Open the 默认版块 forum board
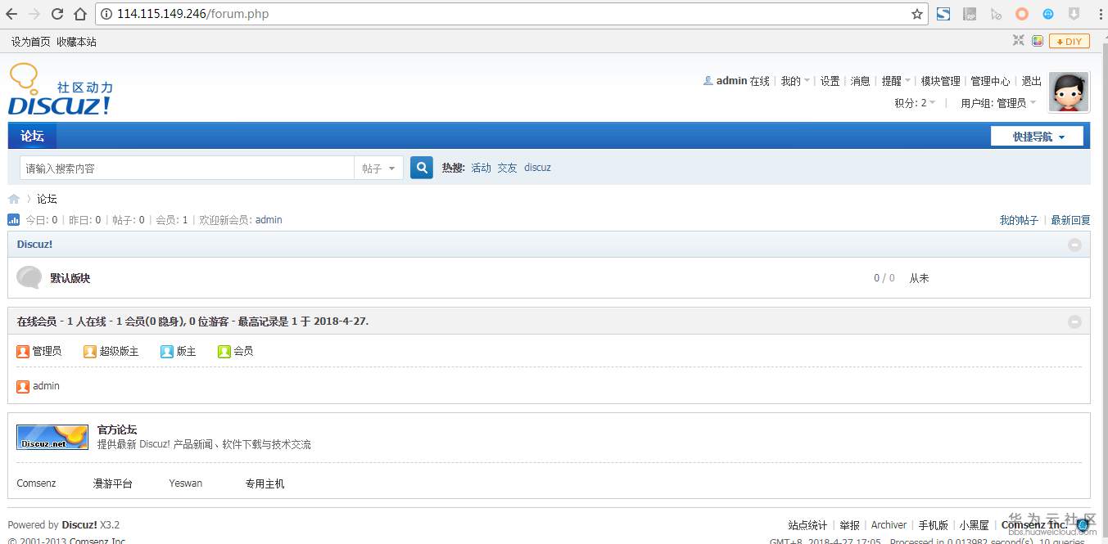The image size is (1108, 544). (x=70, y=278)
